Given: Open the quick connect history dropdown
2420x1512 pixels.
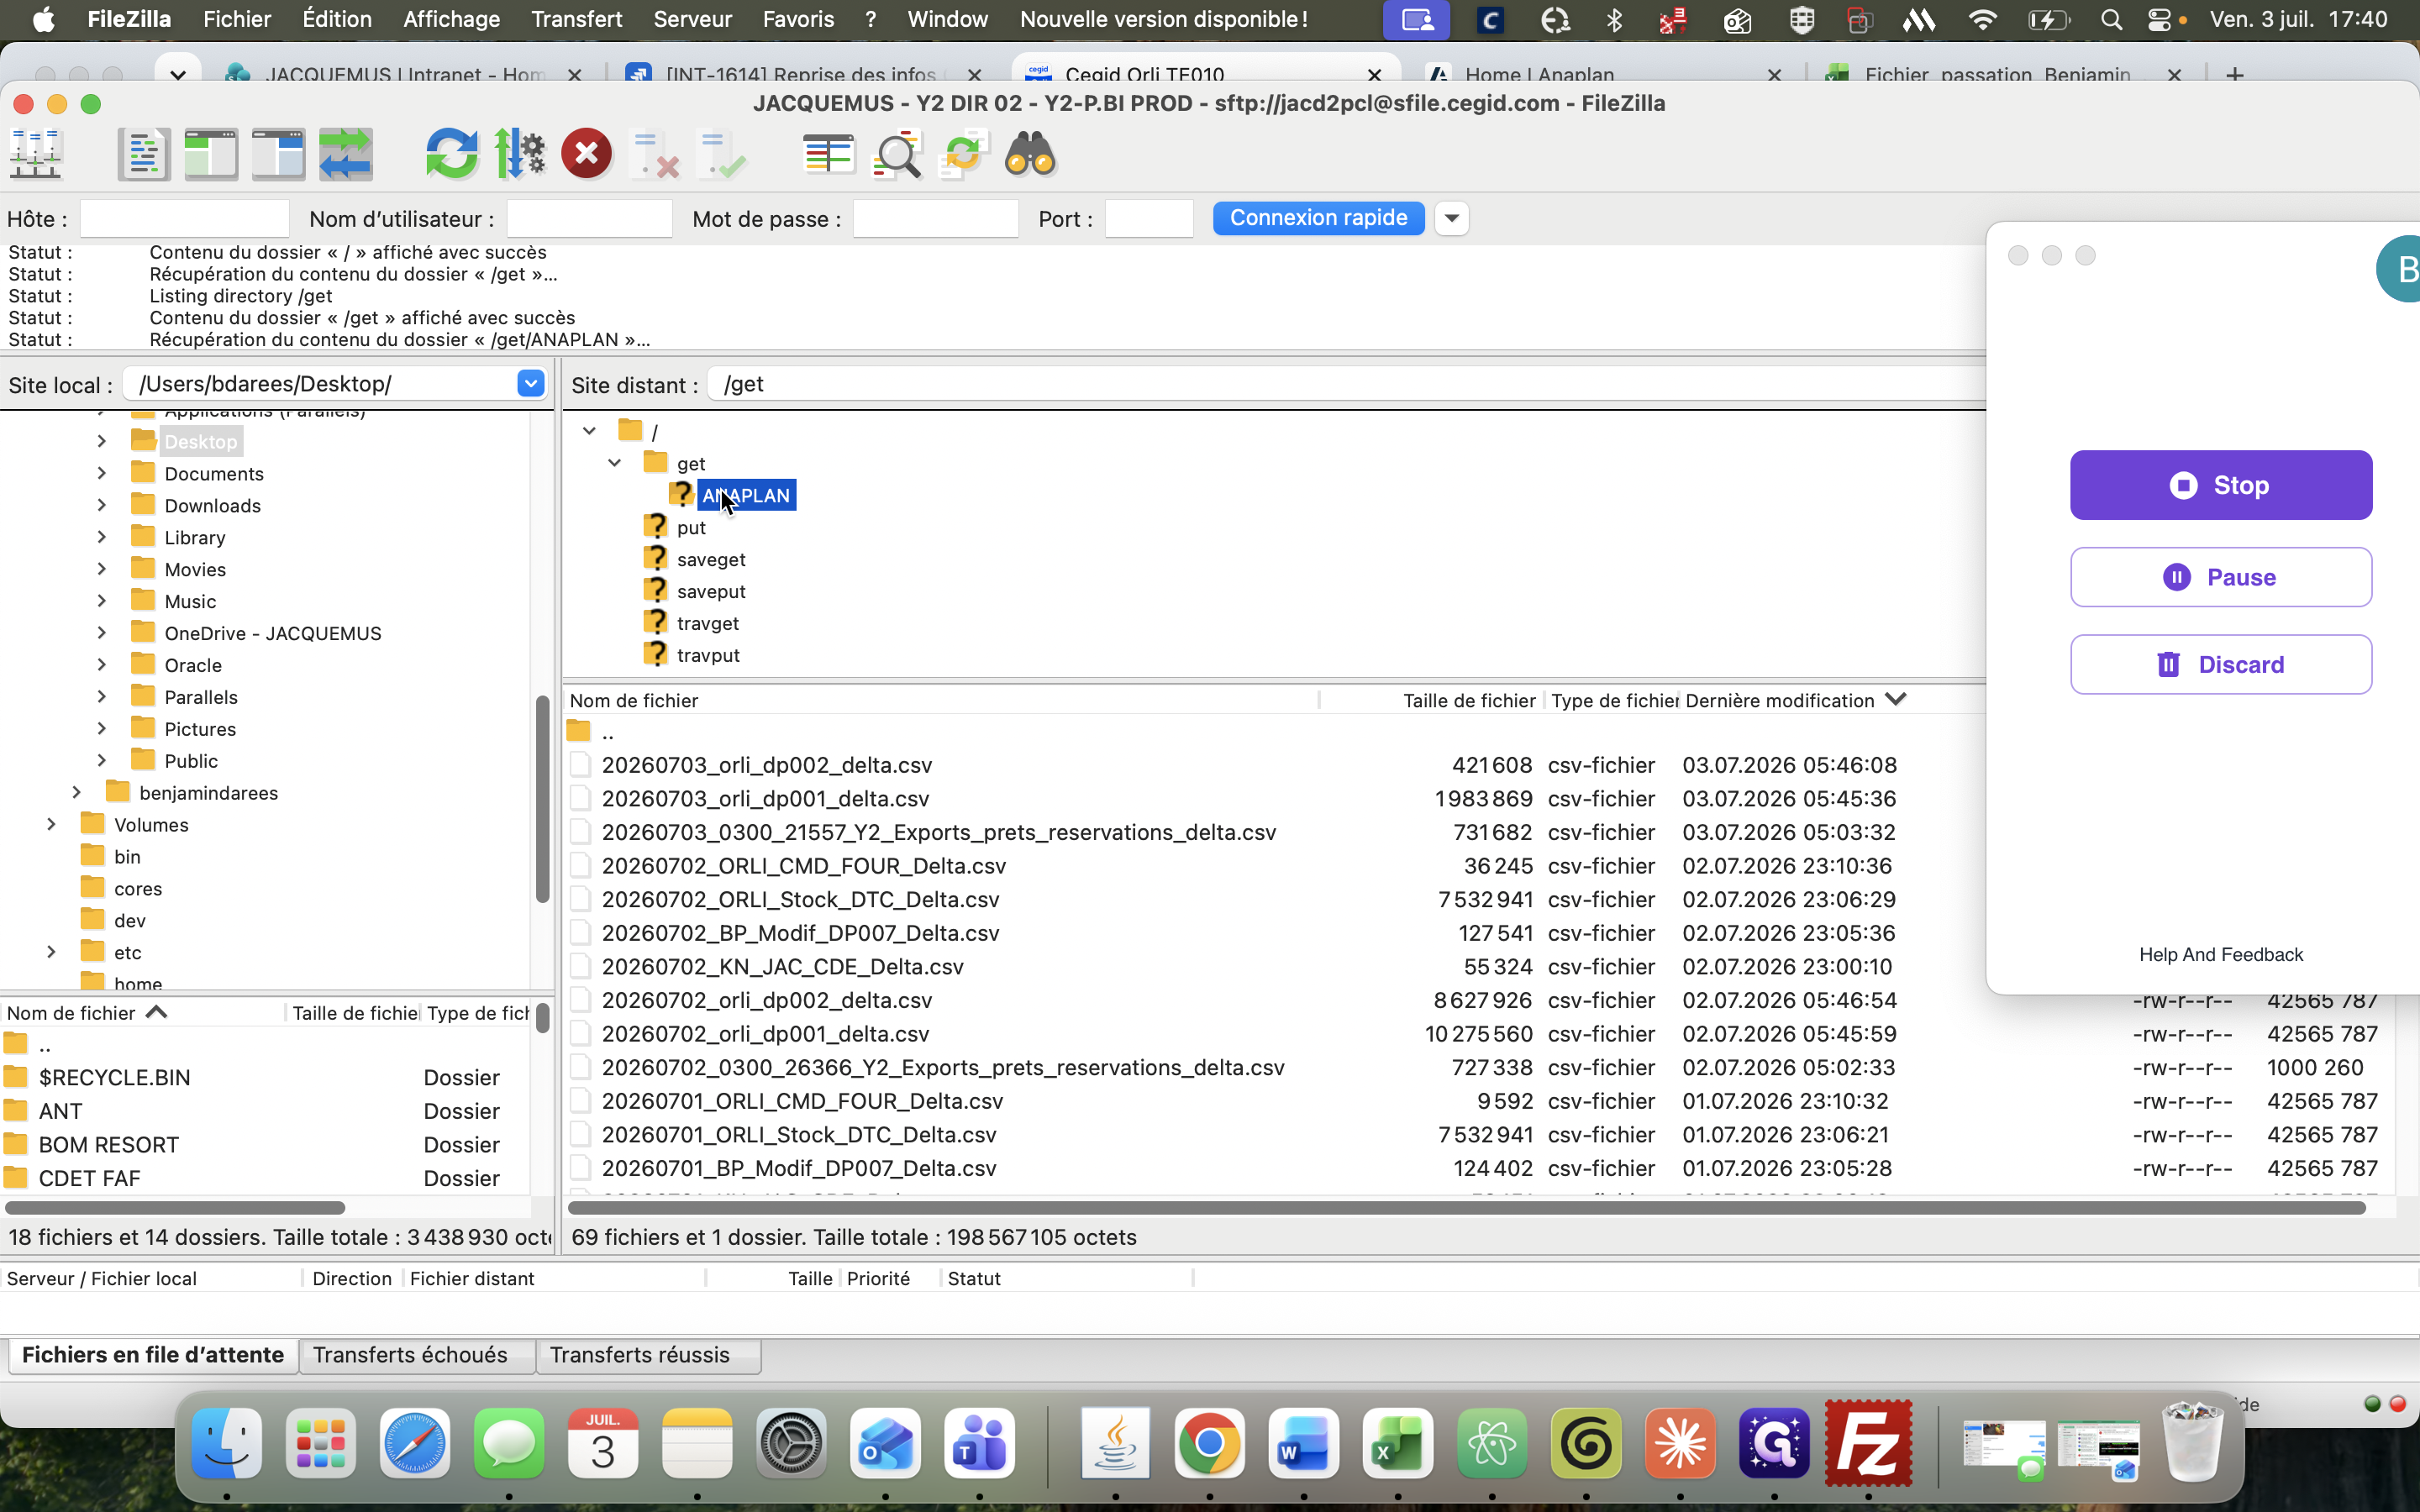Looking at the screenshot, I should [x=1452, y=218].
